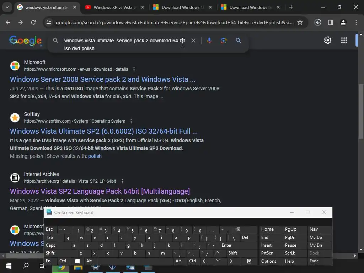Open more options for Microsoft result

134,69
